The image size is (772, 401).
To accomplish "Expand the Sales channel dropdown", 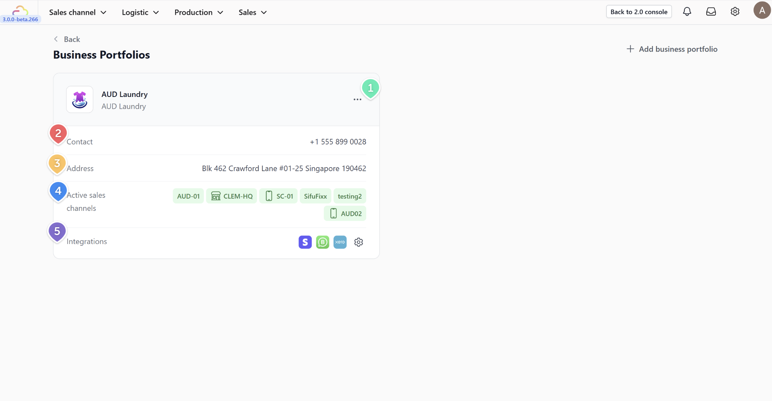I will (x=78, y=12).
